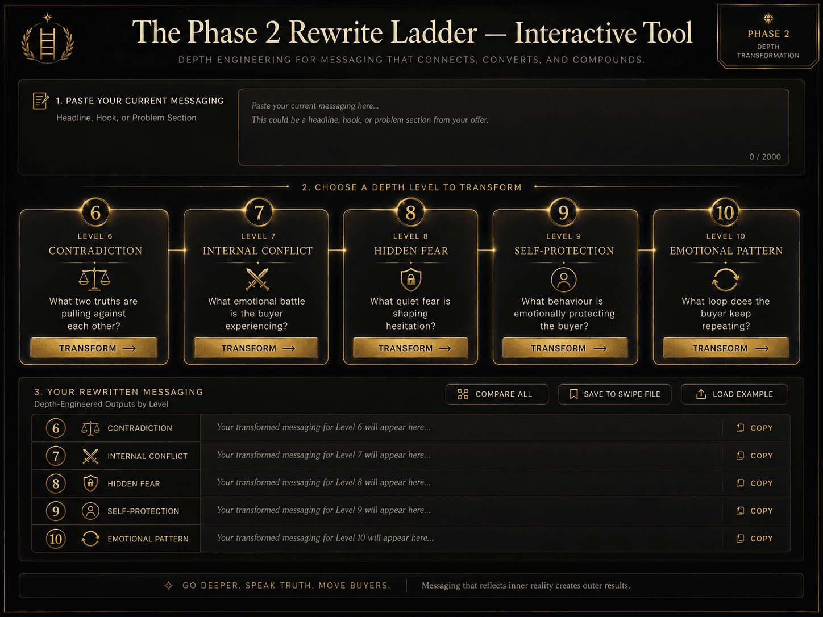823x617 pixels.
Task: Transform messaging at Level 9 Self-Protection
Action: tap(565, 348)
